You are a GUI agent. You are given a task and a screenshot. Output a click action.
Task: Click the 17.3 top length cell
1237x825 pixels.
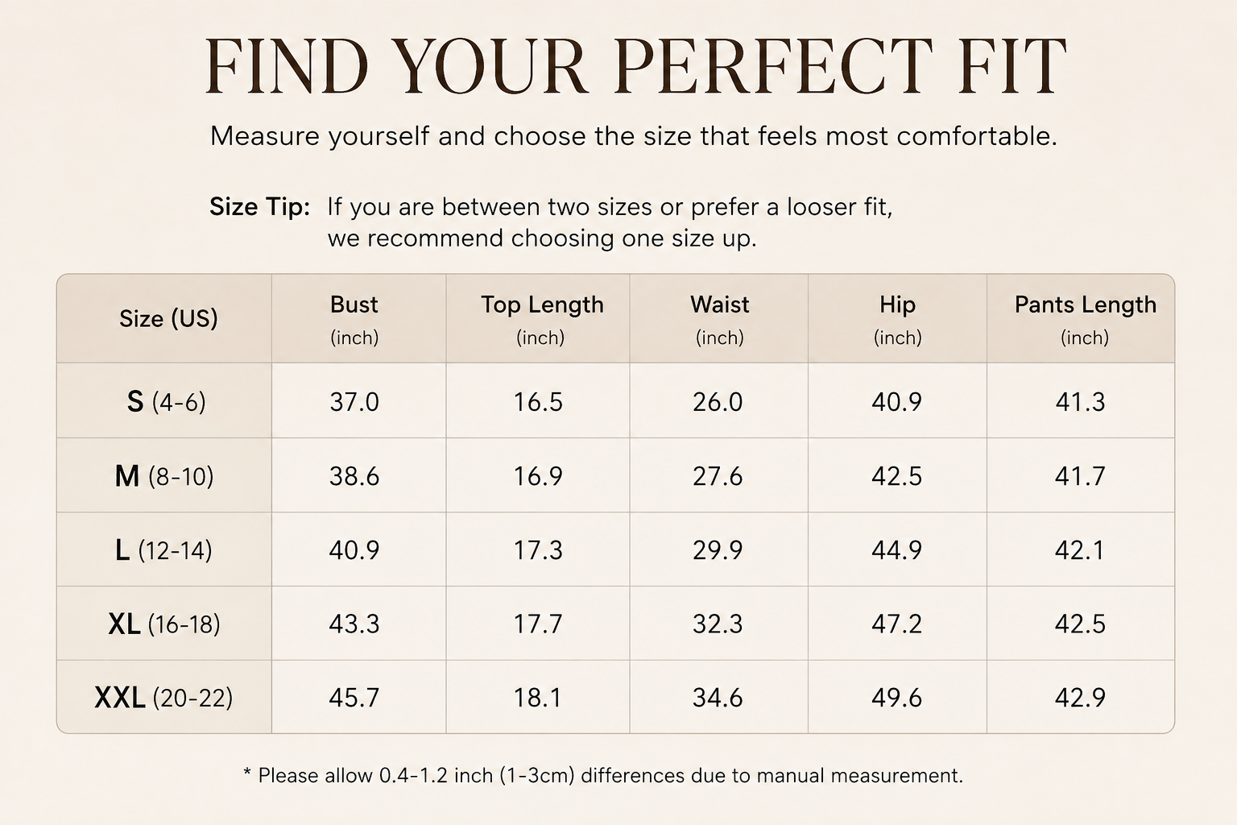[538, 550]
